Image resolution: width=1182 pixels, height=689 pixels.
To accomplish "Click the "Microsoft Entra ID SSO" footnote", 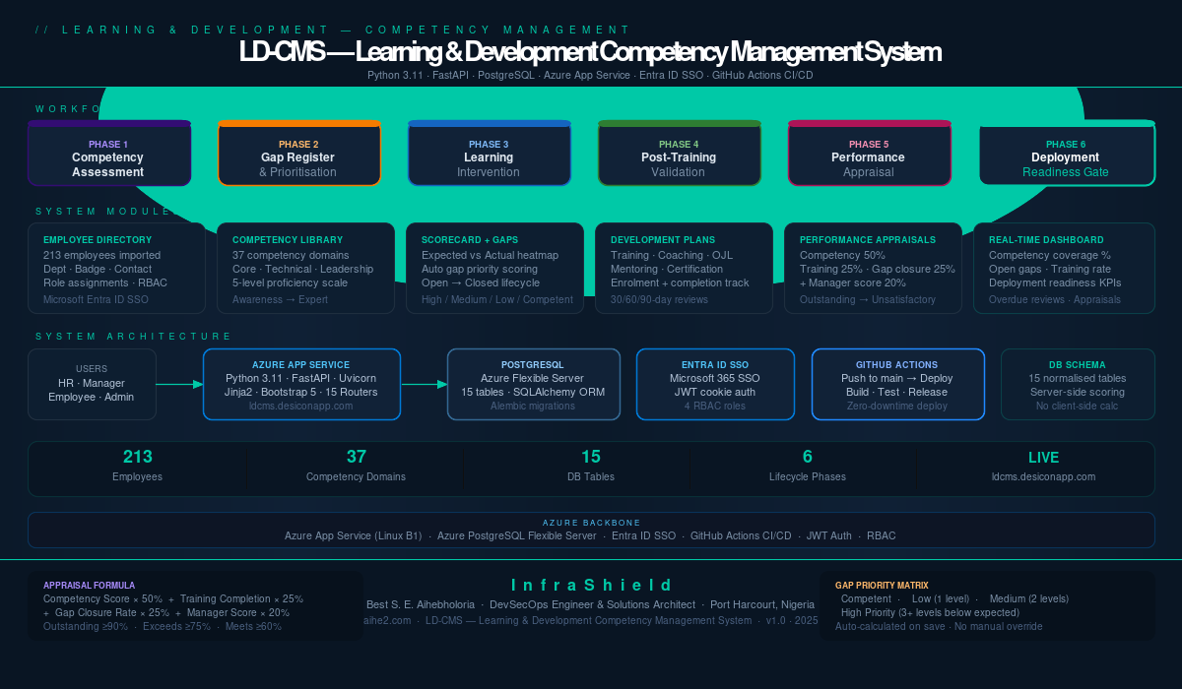I will (x=95, y=299).
